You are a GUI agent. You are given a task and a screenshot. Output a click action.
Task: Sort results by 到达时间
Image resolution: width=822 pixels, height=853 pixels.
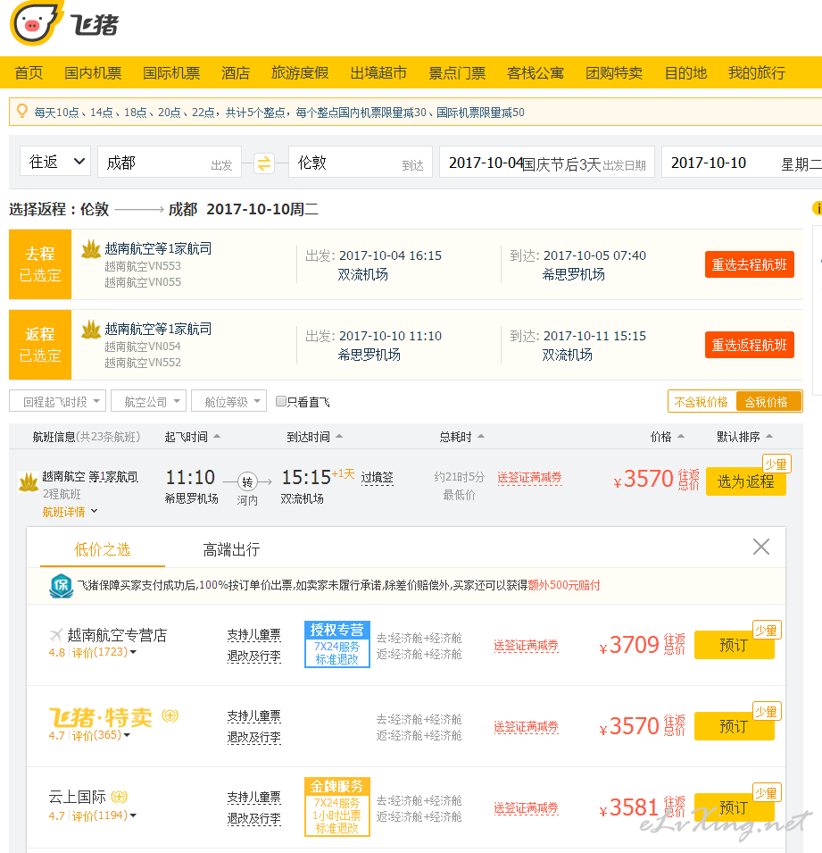315,437
